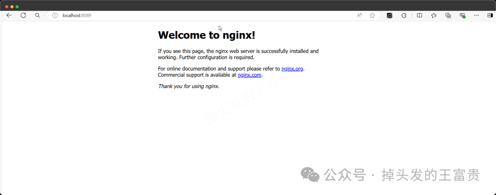Viewport: 496px width, 195px height.
Task: Open the dark square extension icon
Action: tap(390, 15)
